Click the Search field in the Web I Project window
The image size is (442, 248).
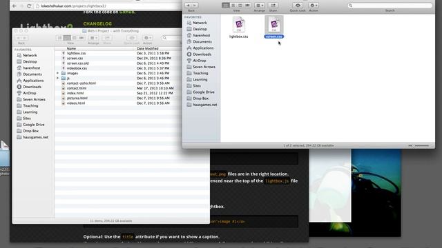172,38
